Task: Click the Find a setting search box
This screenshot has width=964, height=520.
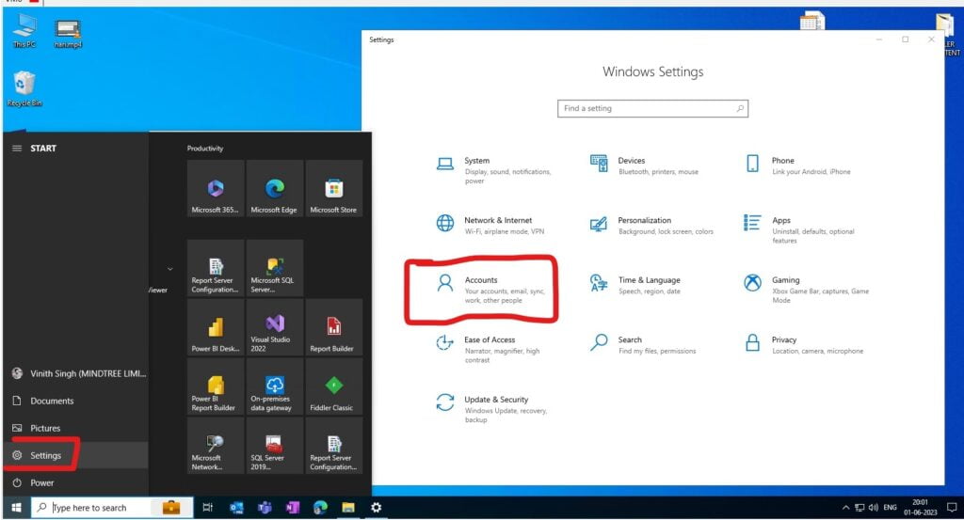Action: [x=652, y=109]
